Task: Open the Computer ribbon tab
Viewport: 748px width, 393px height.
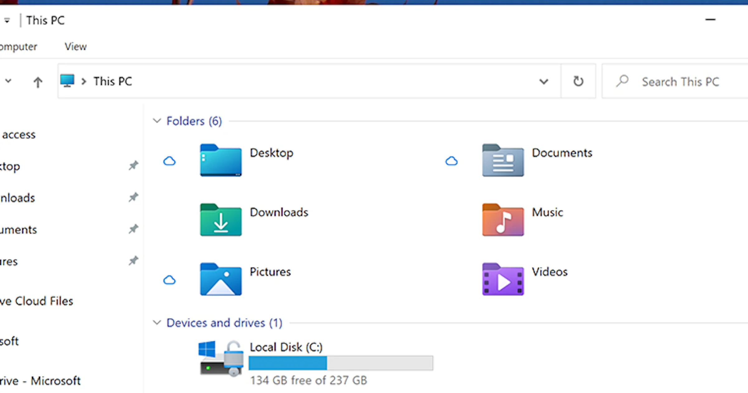Action: (18, 46)
